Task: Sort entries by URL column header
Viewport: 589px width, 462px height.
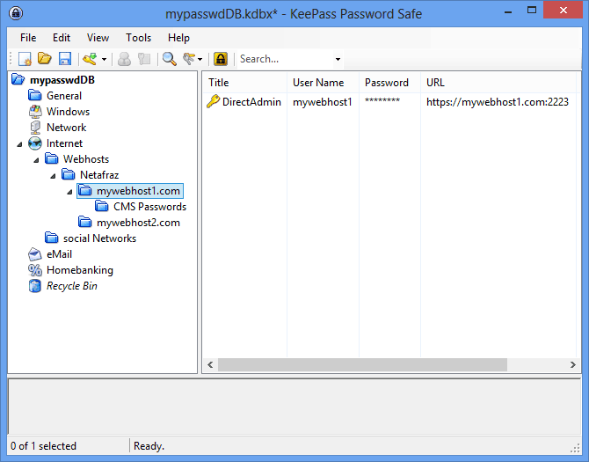Action: [498, 83]
